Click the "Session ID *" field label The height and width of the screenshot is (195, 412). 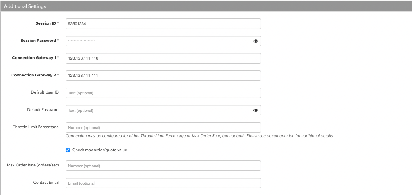(x=47, y=23)
